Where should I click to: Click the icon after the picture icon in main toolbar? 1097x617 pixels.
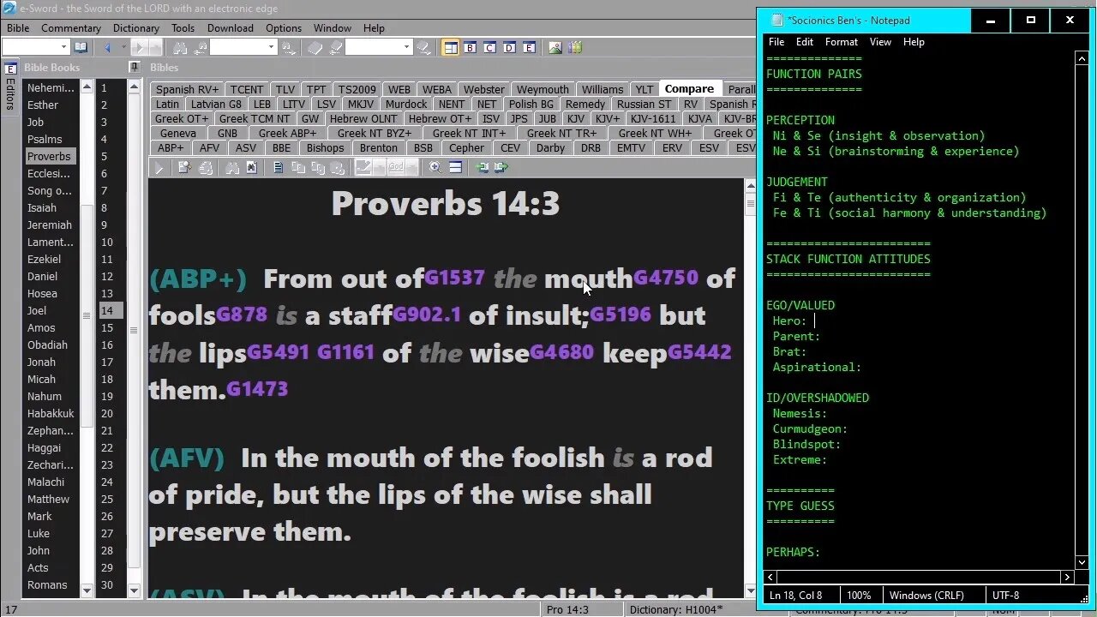click(575, 47)
